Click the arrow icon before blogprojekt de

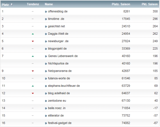pyautogui.click(x=46, y=49)
